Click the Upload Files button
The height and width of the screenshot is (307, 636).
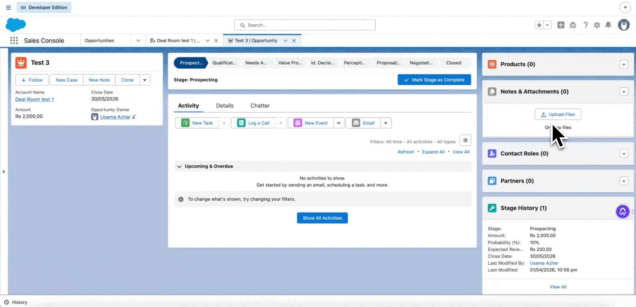(558, 114)
